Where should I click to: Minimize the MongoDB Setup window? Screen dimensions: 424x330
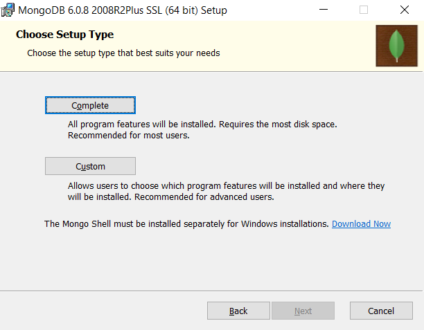[x=324, y=10]
